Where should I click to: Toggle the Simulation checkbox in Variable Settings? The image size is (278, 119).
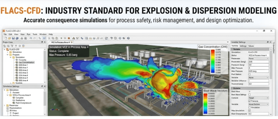pos(250,107)
